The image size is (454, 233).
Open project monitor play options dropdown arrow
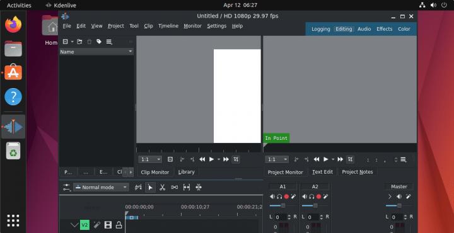pos(333,159)
